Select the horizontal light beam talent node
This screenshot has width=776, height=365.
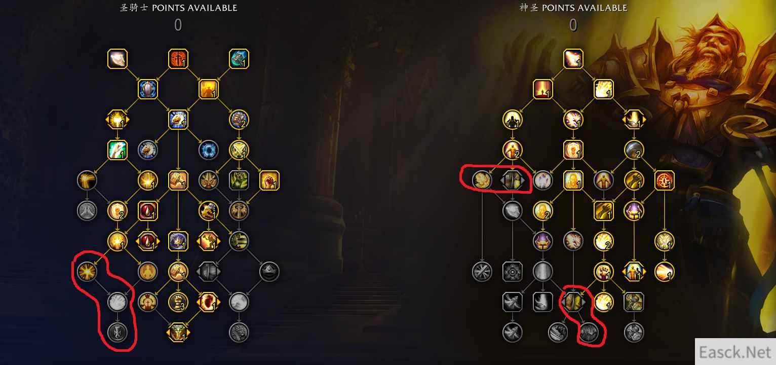coord(664,272)
